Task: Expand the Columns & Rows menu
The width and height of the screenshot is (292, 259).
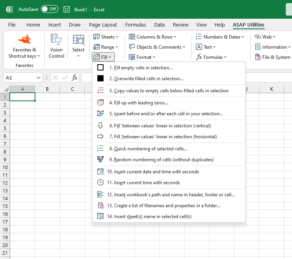Action: click(x=153, y=37)
